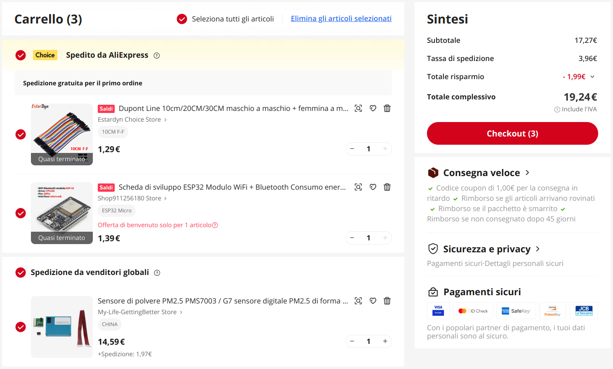Change the 10CM F-F variant option
The width and height of the screenshot is (613, 369).
(x=113, y=132)
